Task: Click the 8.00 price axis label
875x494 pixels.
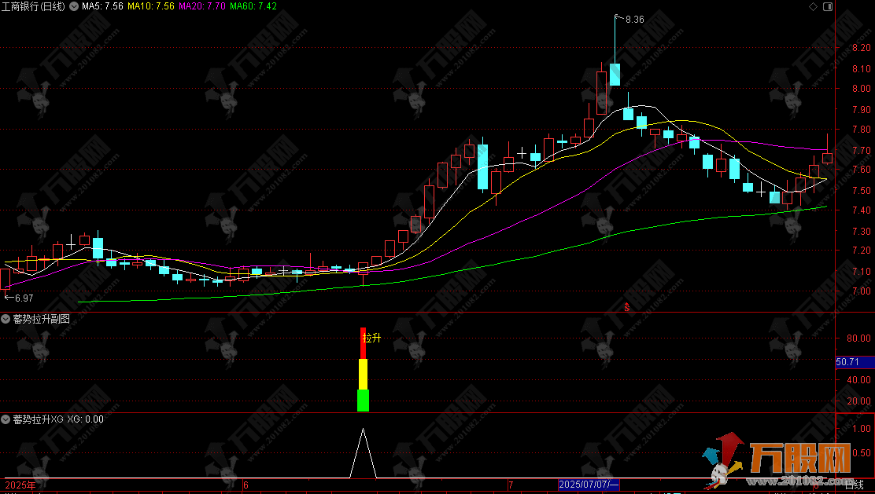Action: (861, 89)
